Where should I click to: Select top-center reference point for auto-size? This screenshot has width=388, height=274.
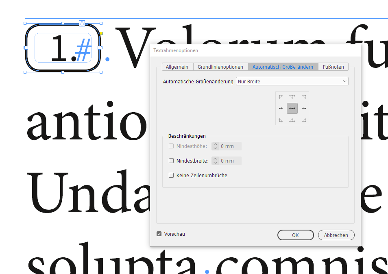[x=292, y=97]
